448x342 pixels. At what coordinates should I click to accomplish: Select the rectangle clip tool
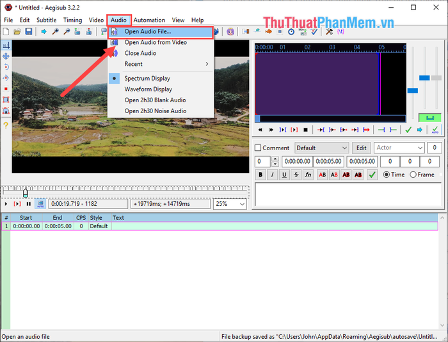pyautogui.click(x=6, y=100)
